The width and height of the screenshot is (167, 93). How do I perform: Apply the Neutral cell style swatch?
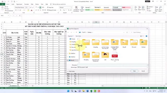tap(99, 10)
